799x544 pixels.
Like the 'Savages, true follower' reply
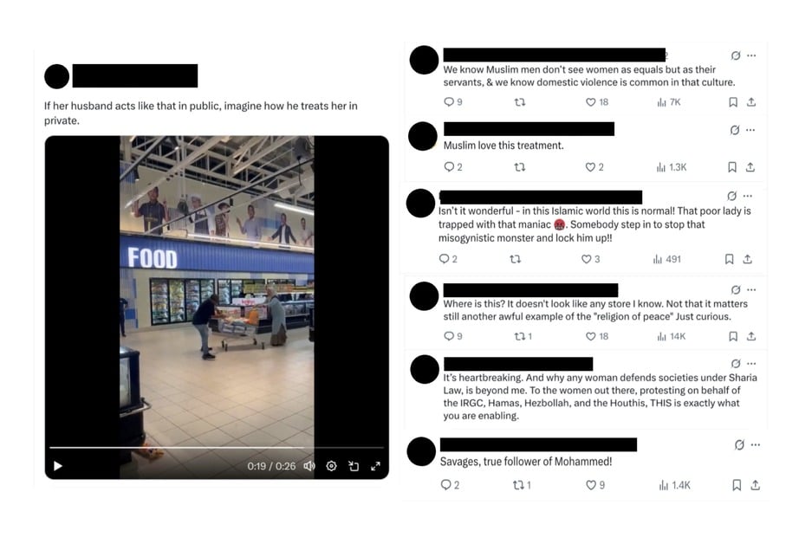click(595, 485)
